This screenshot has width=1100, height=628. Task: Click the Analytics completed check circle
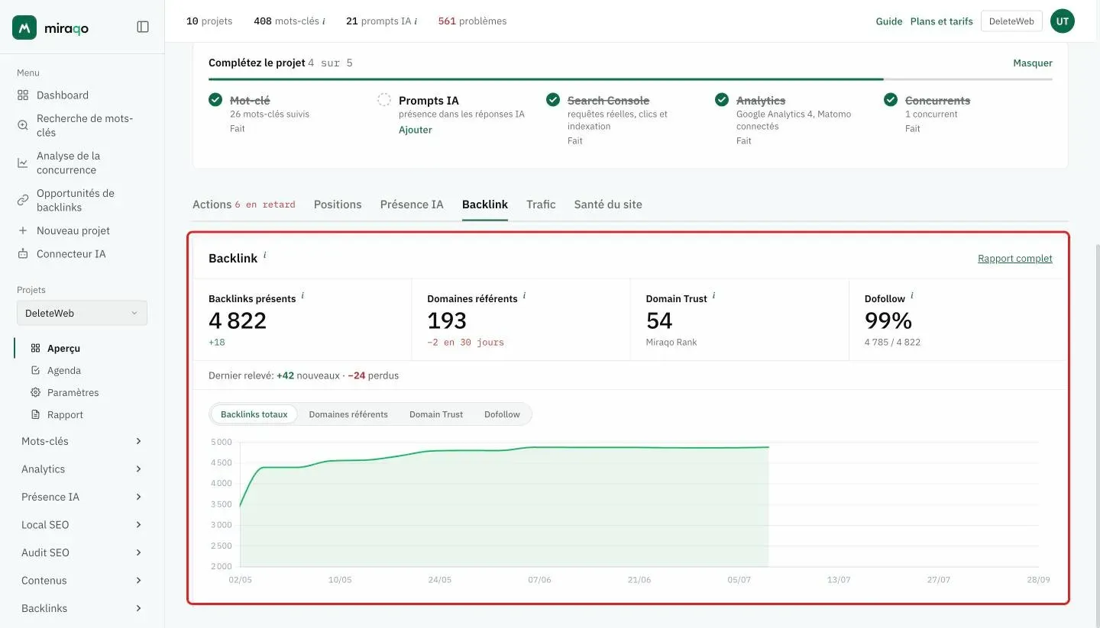(x=722, y=100)
